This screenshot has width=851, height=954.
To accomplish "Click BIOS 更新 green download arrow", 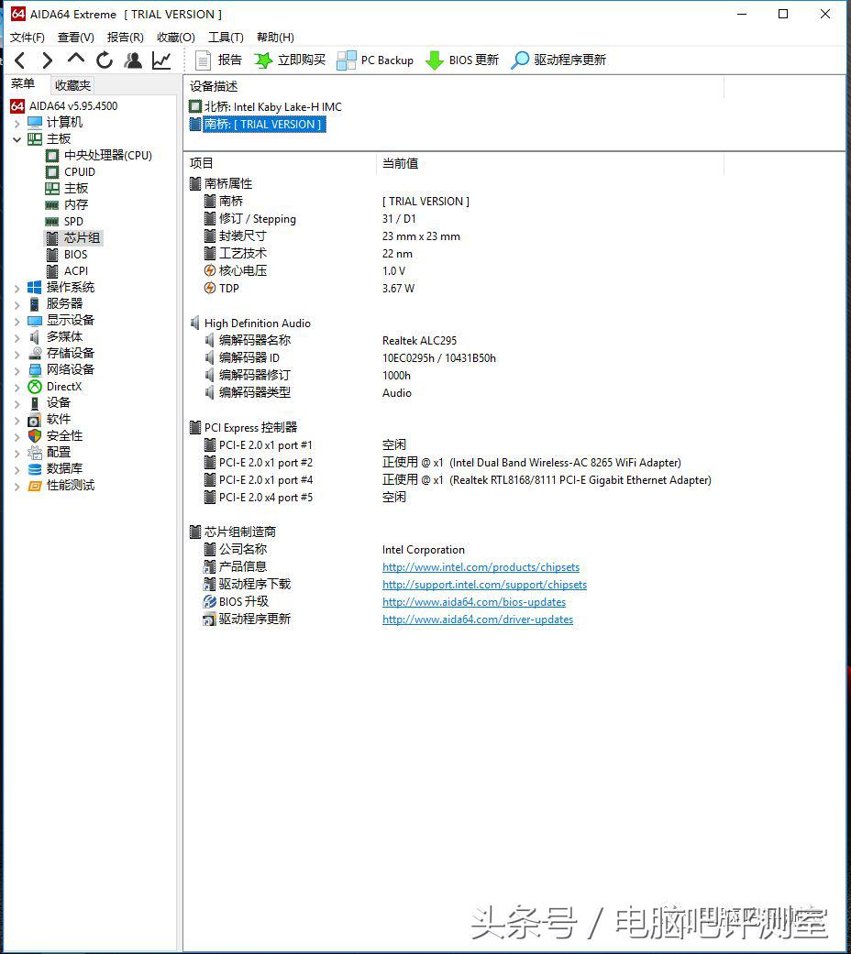I will click(461, 60).
